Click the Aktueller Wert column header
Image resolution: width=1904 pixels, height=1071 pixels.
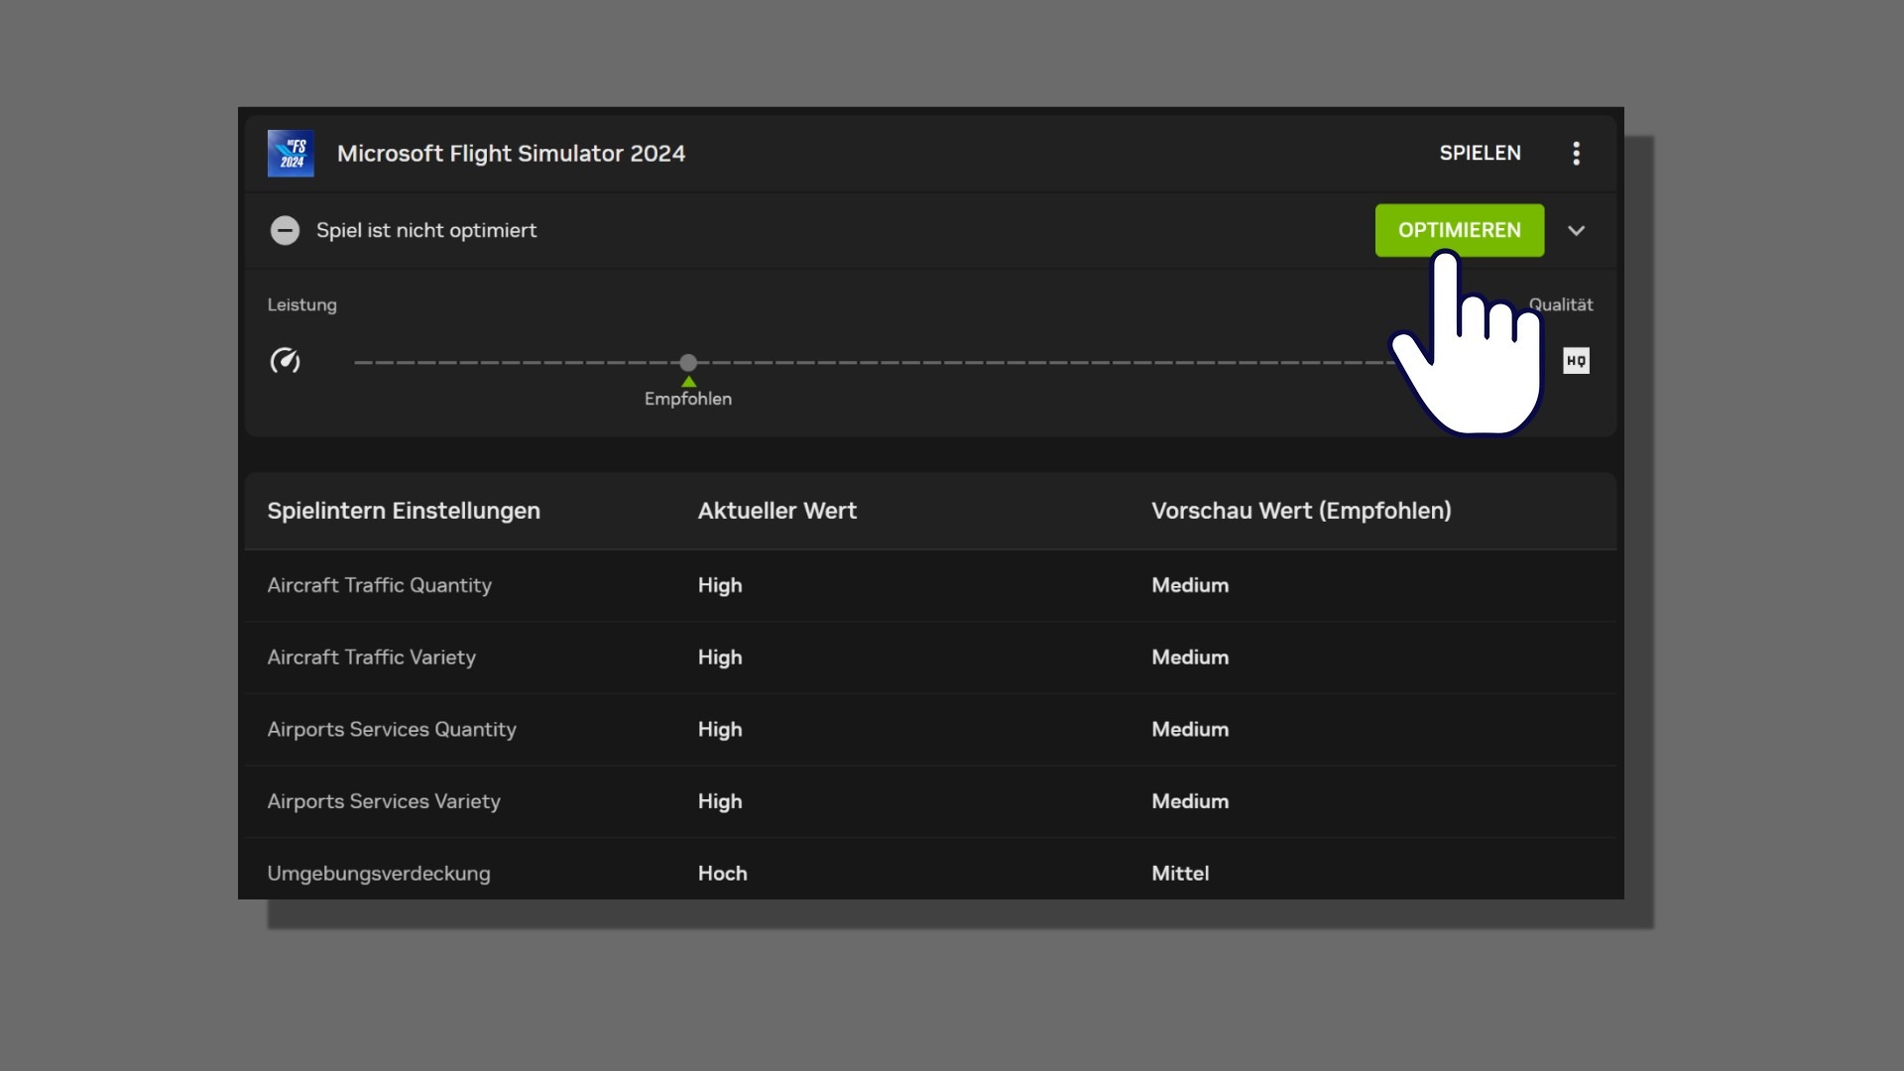pyautogui.click(x=776, y=511)
